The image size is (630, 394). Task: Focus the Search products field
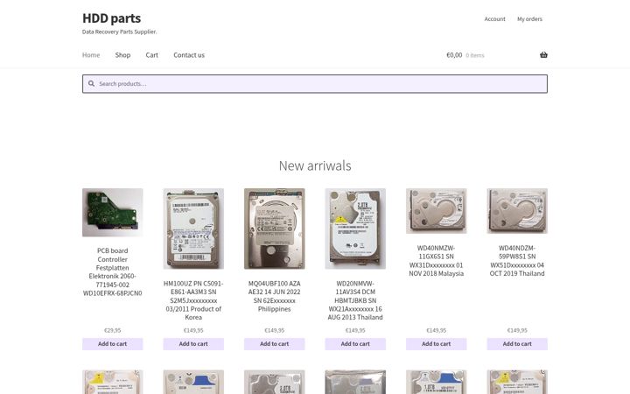point(315,84)
